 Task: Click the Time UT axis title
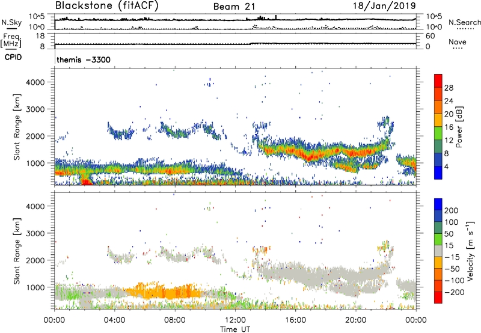235,329
